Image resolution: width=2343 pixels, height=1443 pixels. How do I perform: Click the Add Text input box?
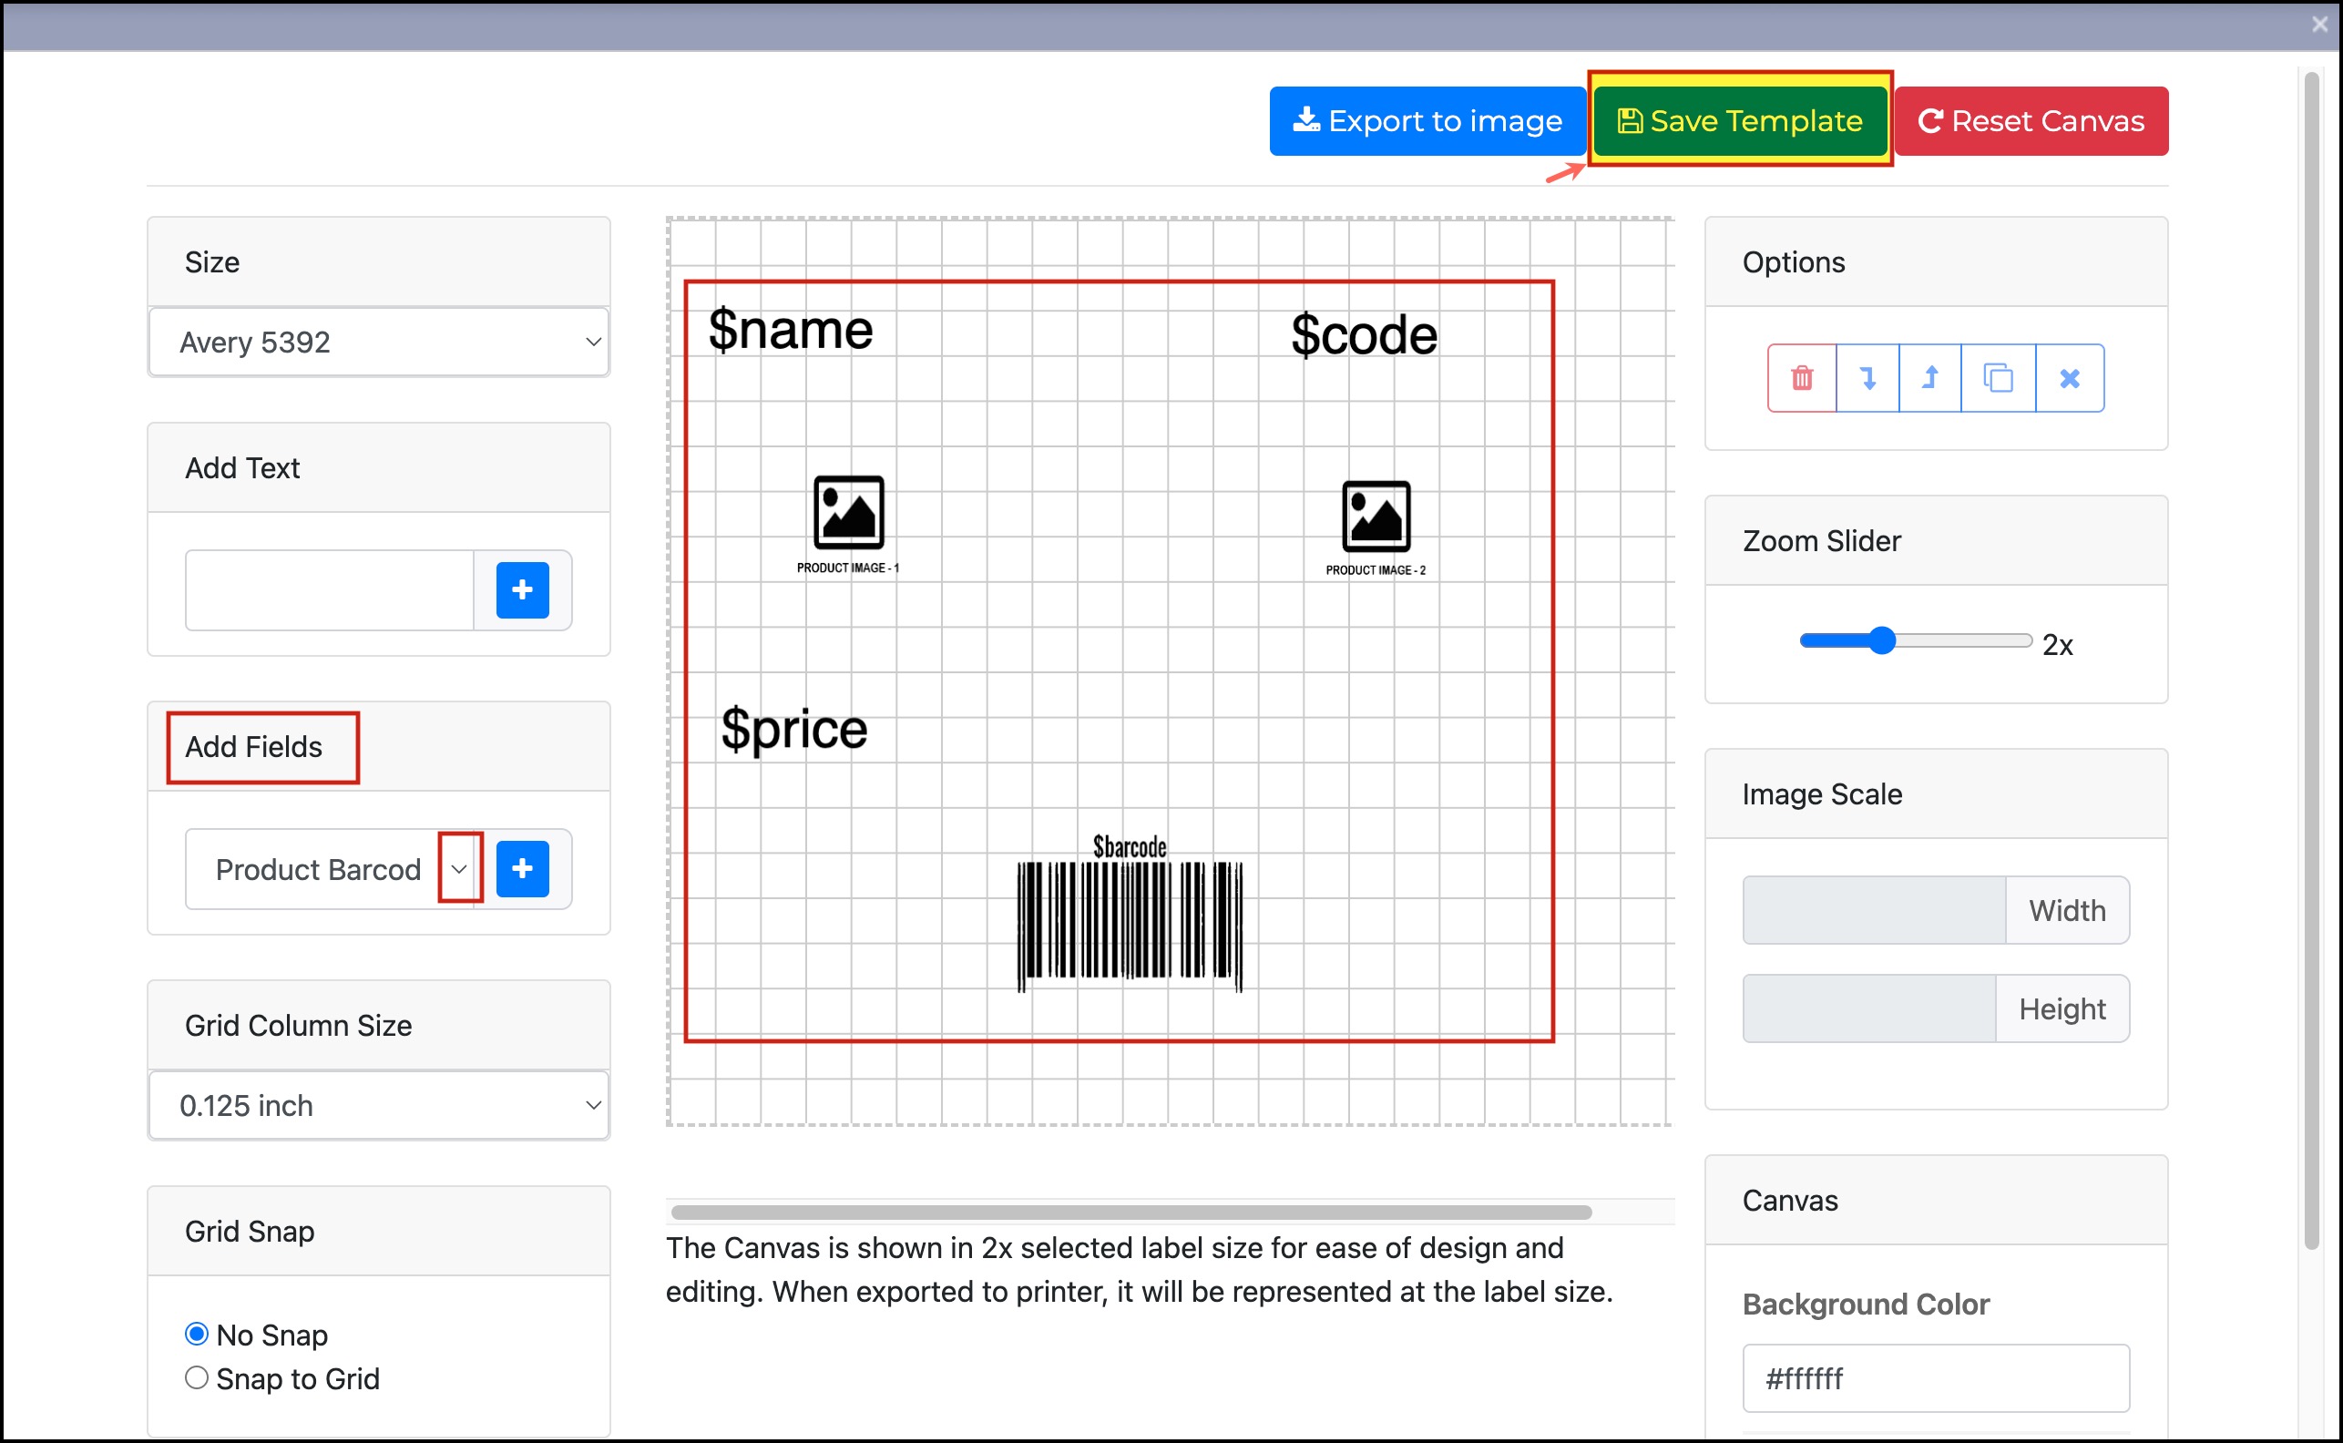(329, 589)
